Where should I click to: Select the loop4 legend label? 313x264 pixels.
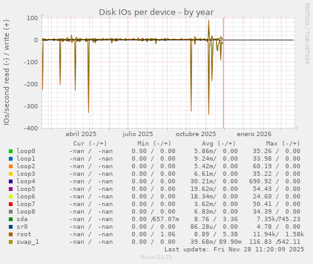pyautogui.click(x=26, y=181)
